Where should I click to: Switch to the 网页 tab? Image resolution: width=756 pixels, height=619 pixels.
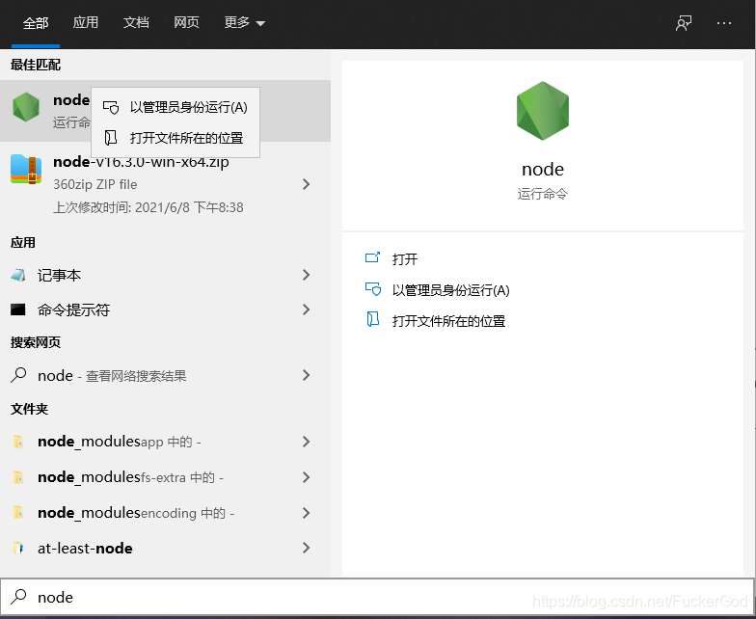(187, 23)
